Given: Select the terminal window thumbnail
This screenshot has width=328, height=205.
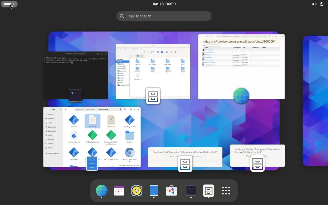Looking at the screenshot, I should point(76,75).
